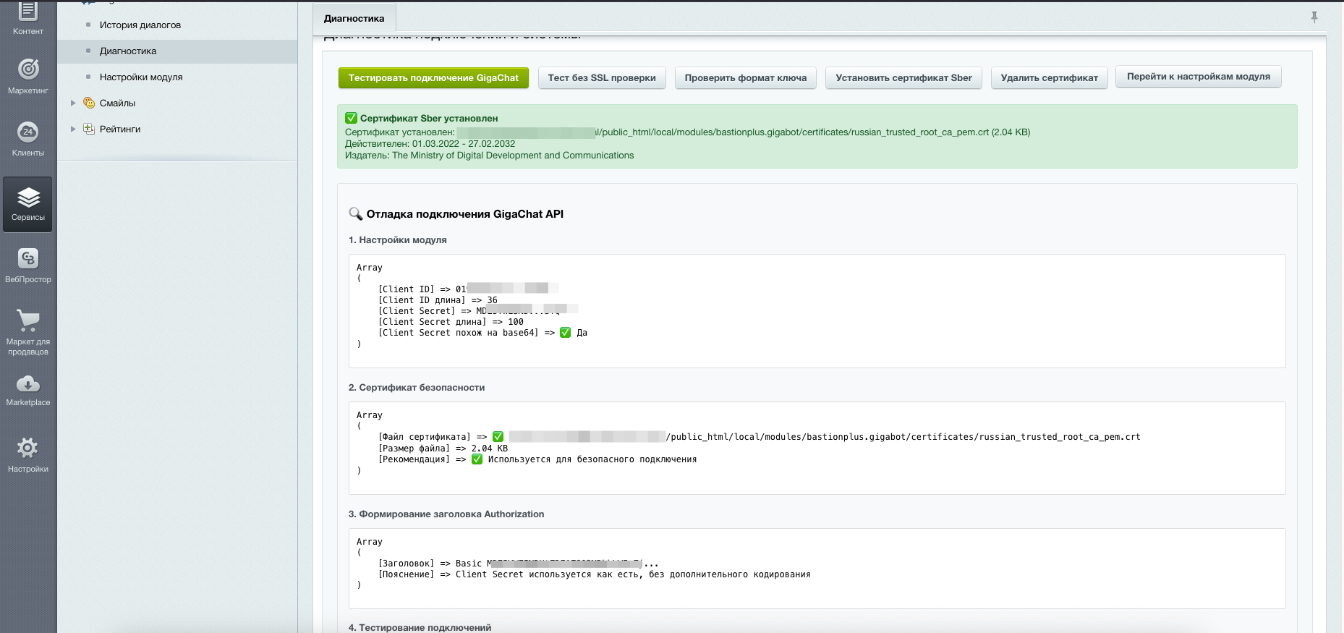Image resolution: width=1344 pixels, height=633 pixels.
Task: Open the Клиенты sidebar section
Action: coord(28,139)
